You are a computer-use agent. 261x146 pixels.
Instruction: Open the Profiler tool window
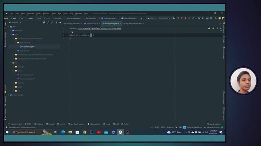[125, 124]
